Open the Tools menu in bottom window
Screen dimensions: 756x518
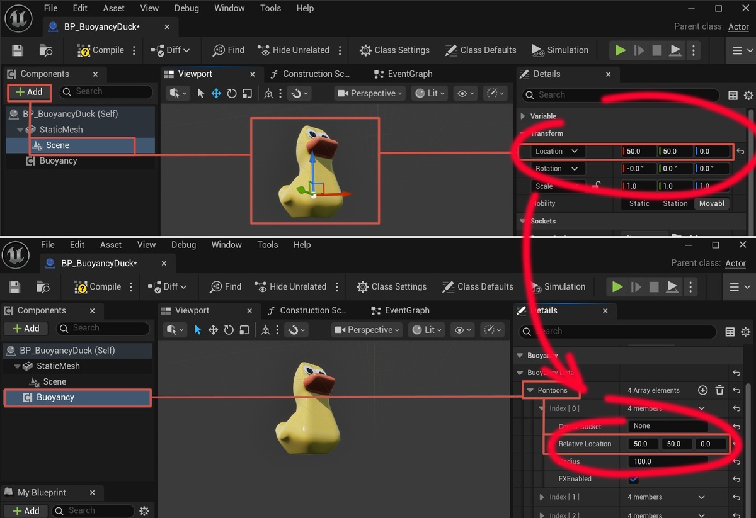click(x=268, y=245)
